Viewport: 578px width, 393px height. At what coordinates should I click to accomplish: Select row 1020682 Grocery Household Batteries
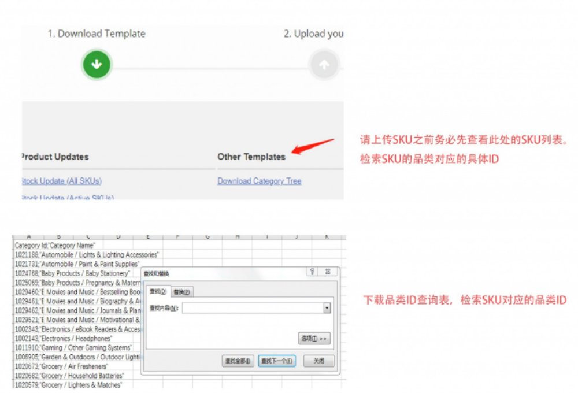(x=69, y=376)
